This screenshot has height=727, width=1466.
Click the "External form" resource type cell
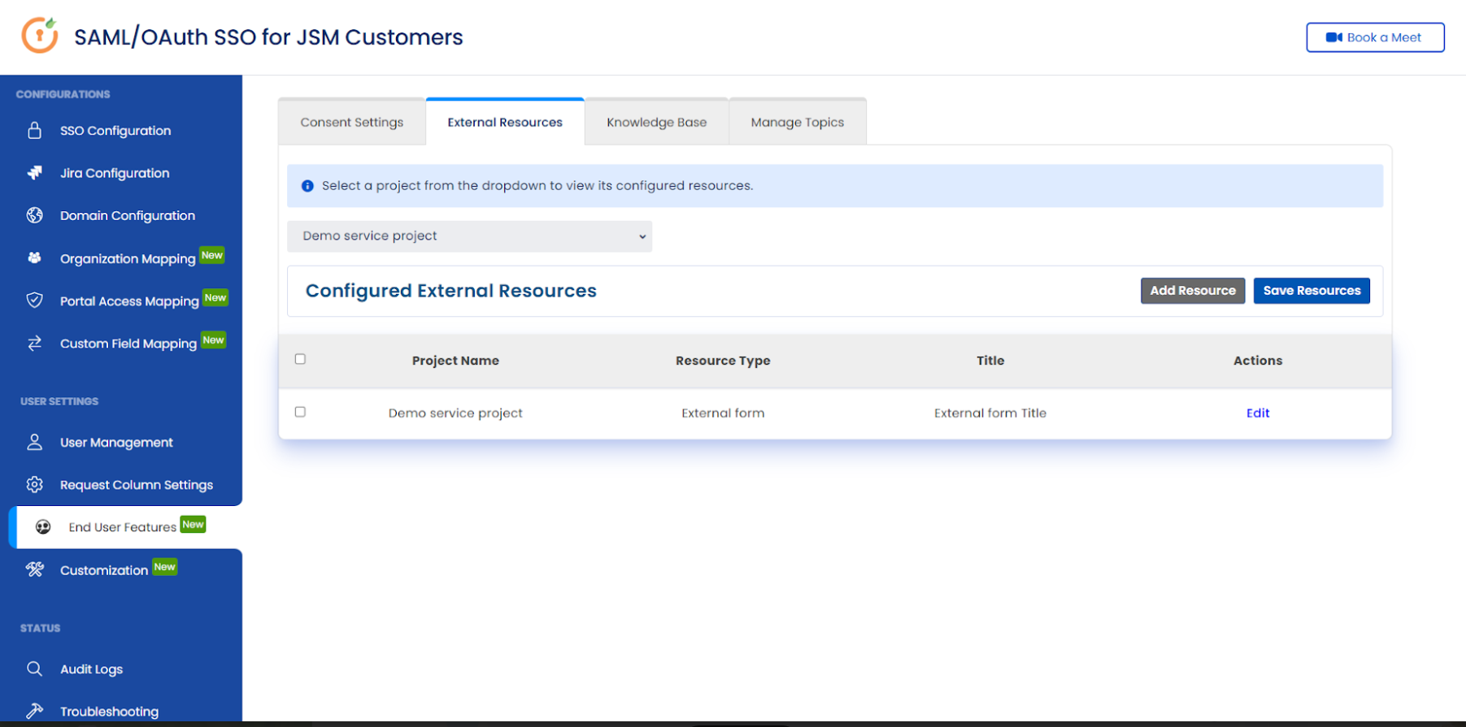[x=723, y=413]
